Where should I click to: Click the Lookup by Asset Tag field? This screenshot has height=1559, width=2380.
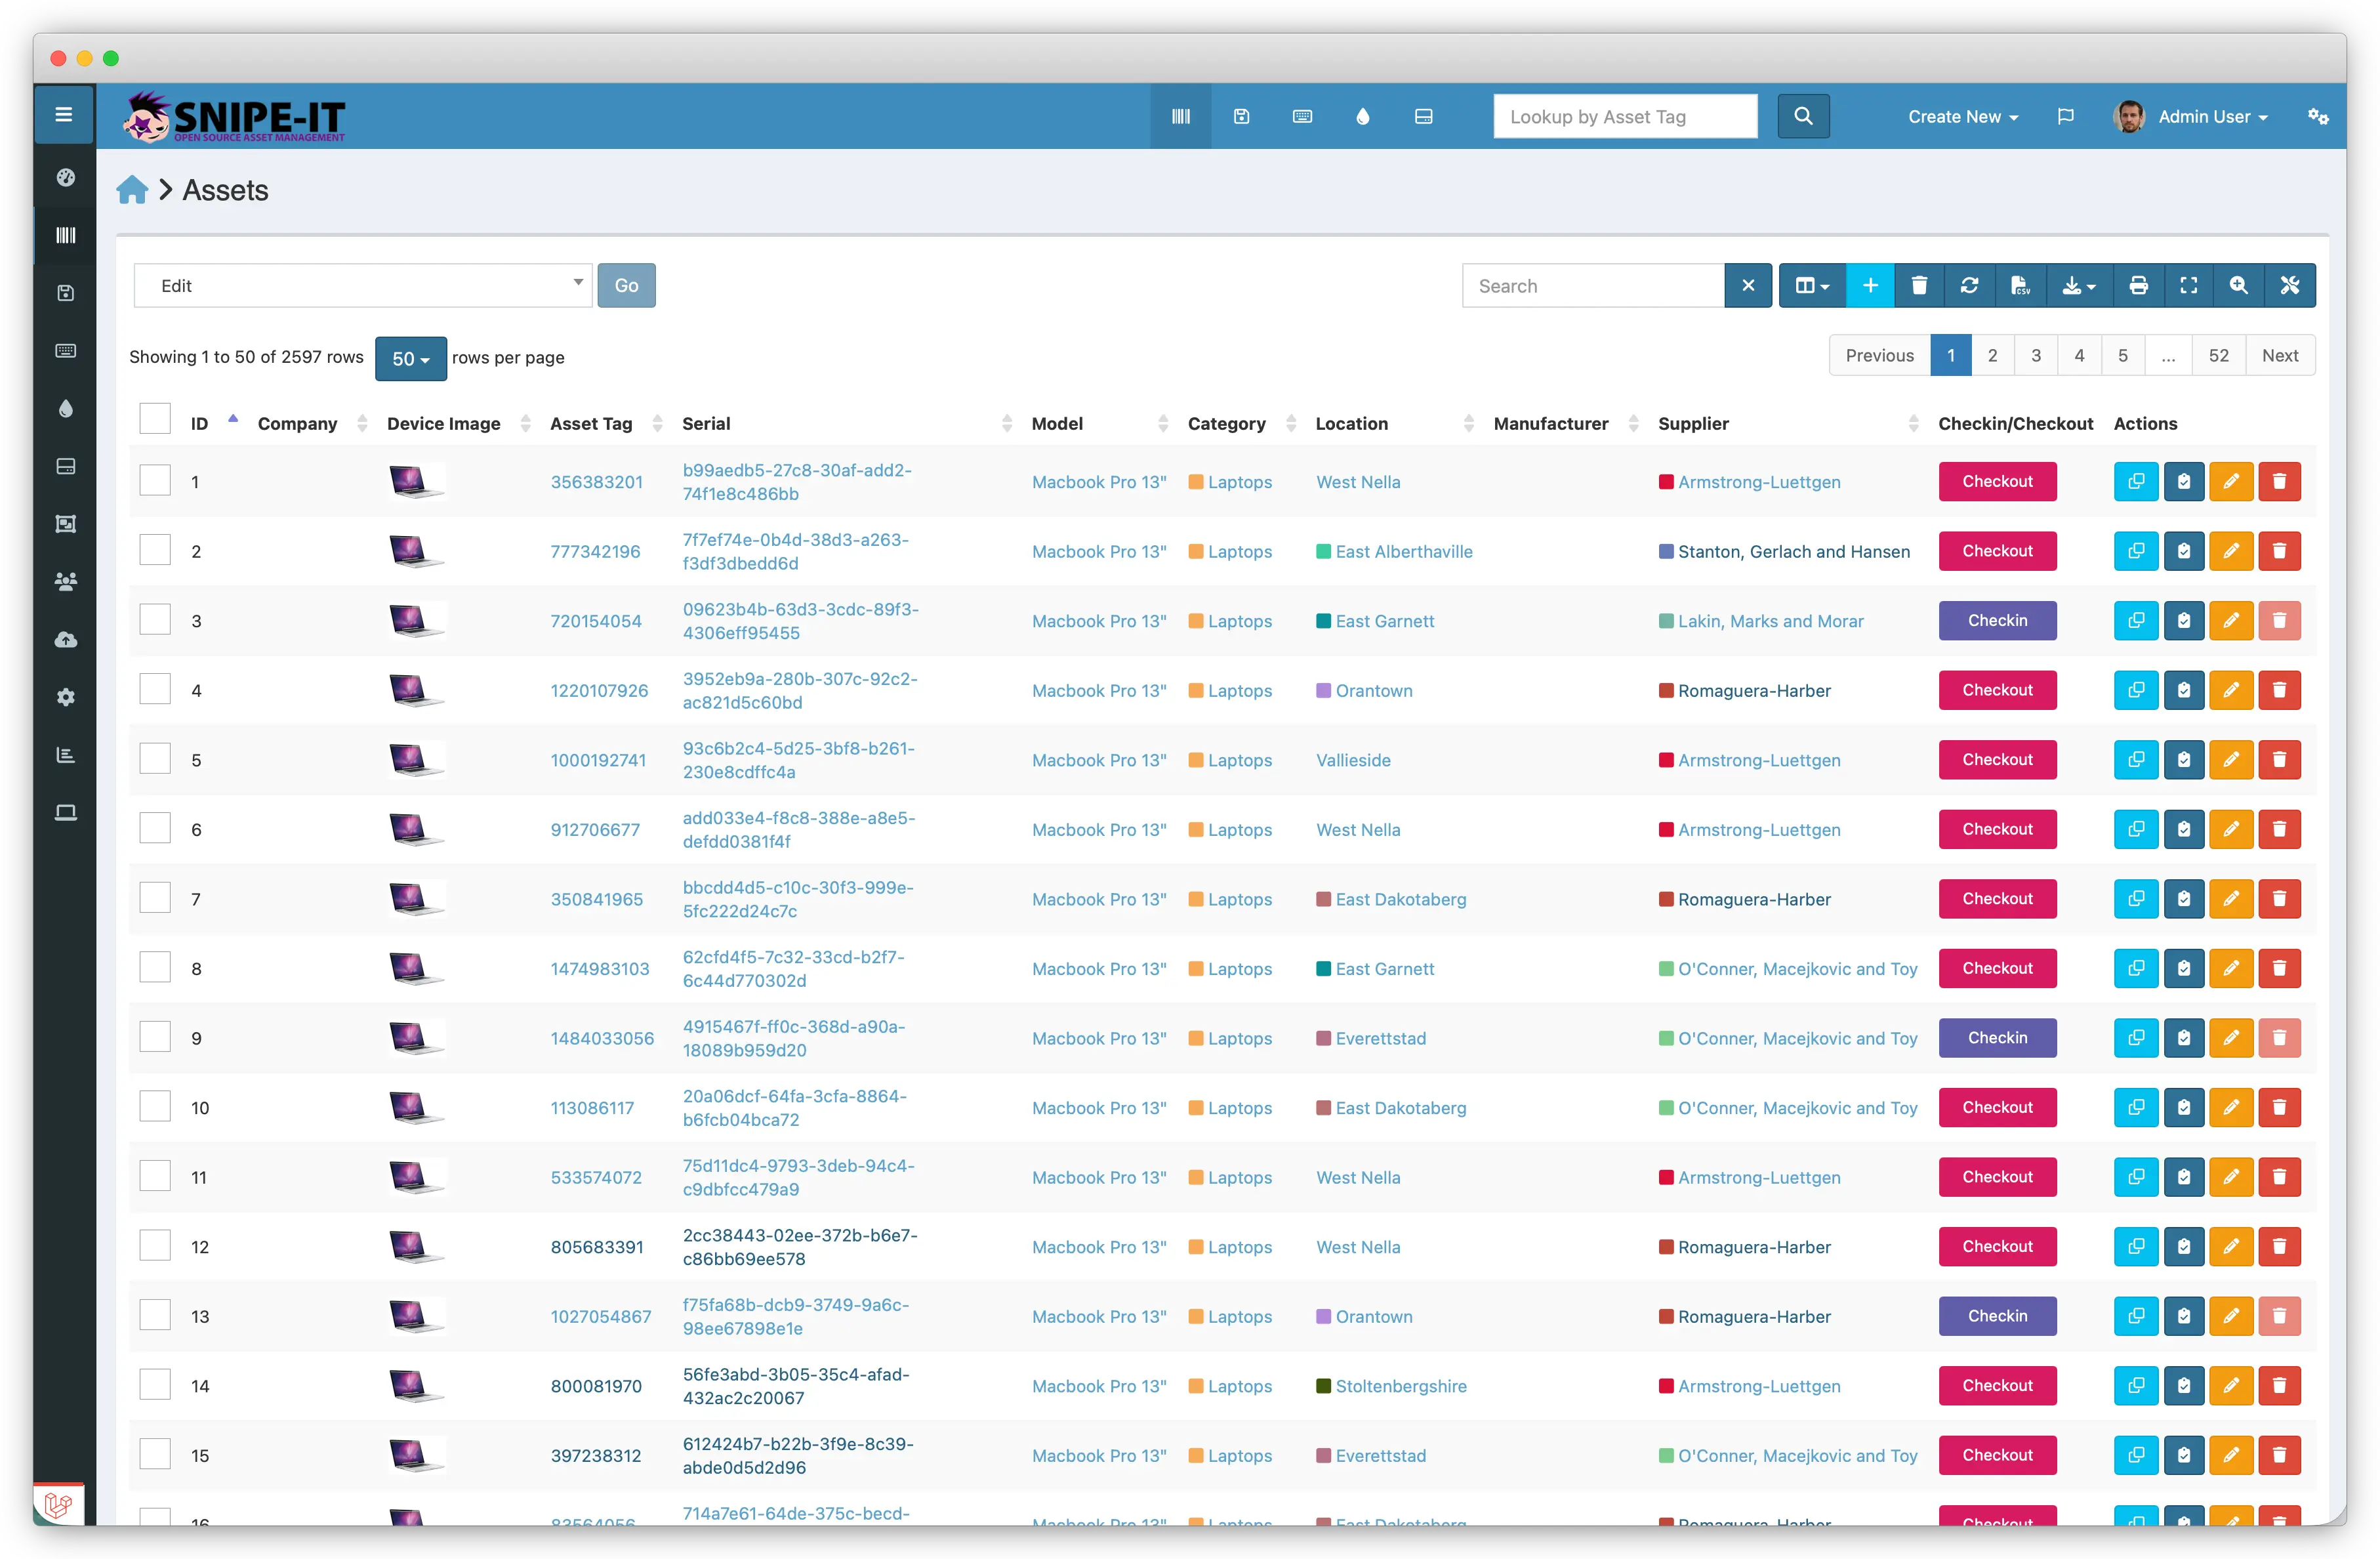[x=1624, y=117]
